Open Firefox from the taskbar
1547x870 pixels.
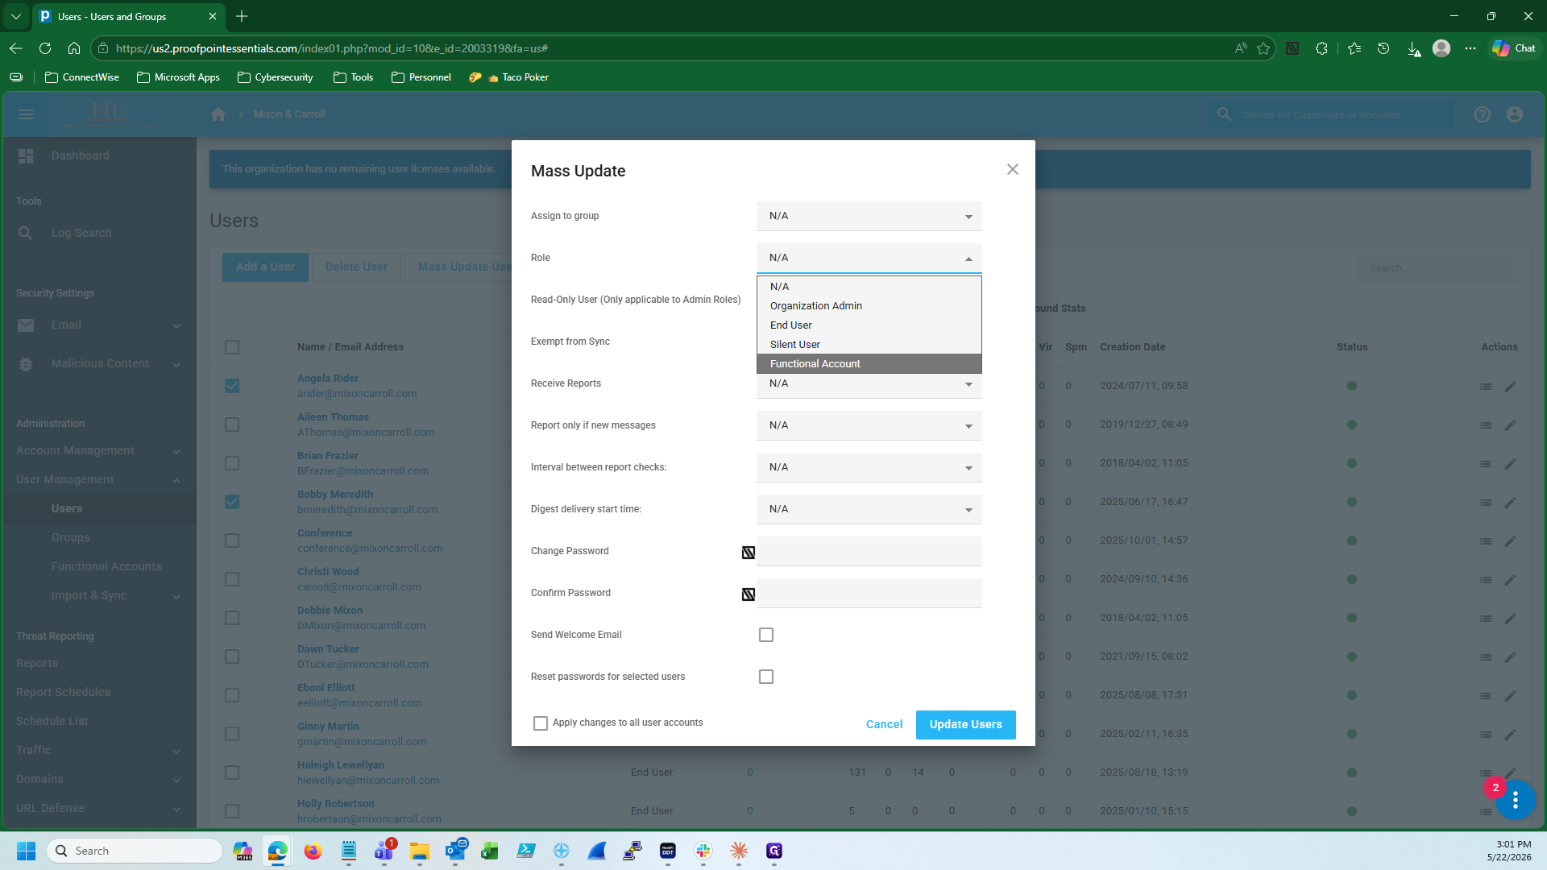tap(313, 851)
